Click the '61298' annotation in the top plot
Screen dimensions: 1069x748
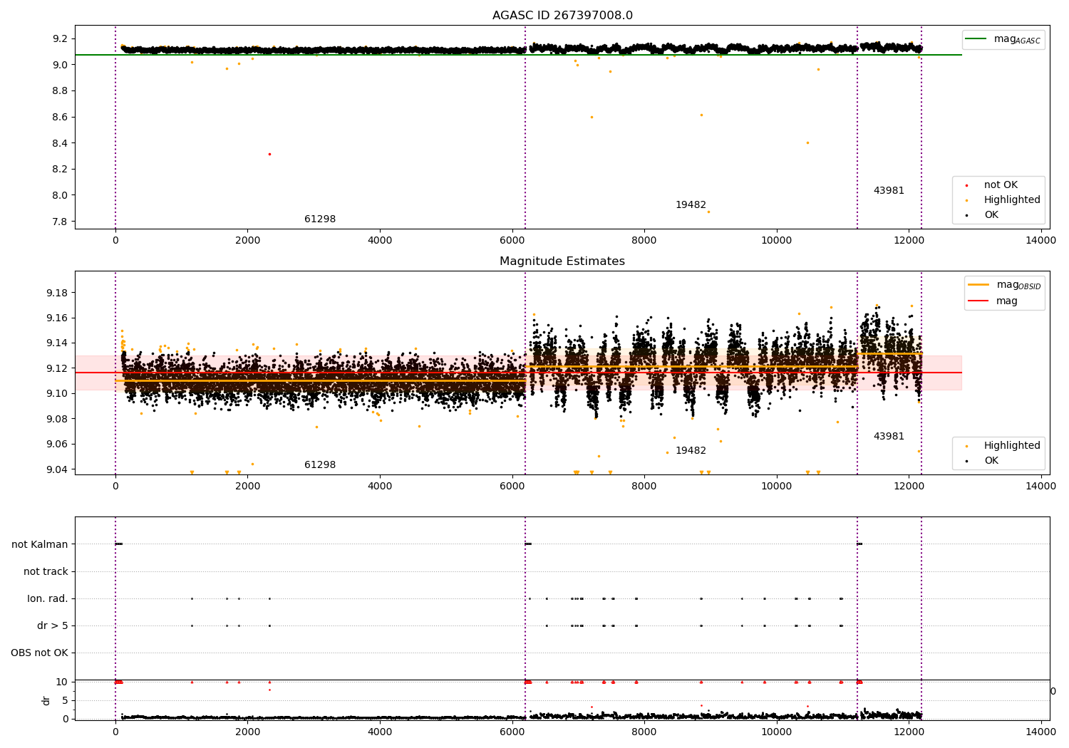coord(320,219)
